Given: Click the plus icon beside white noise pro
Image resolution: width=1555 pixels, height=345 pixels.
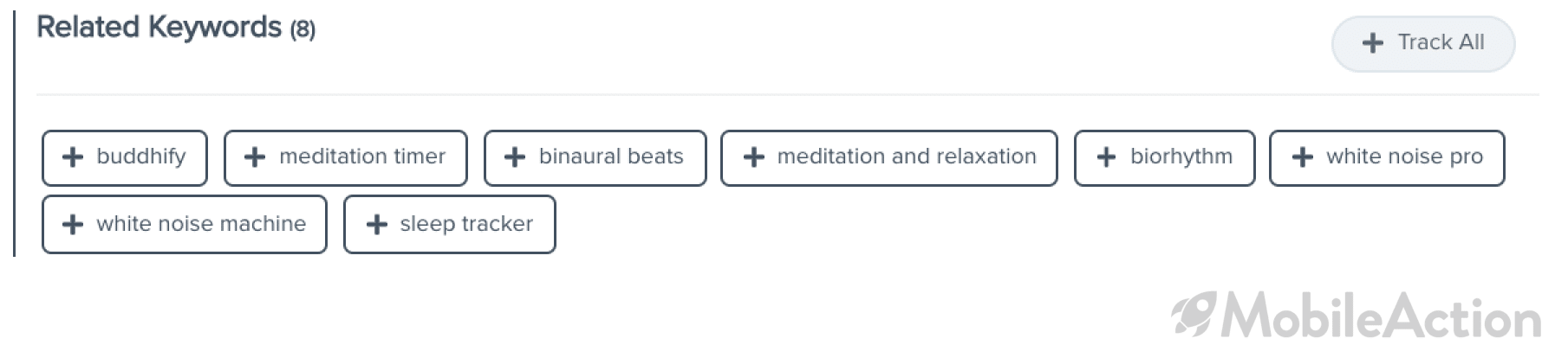Looking at the screenshot, I should point(1303,157).
